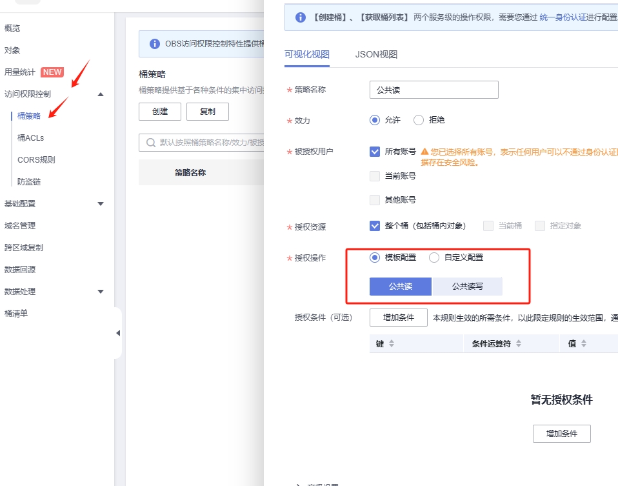
Task: Click the search magnifier icon in policy search box
Action: point(151,143)
